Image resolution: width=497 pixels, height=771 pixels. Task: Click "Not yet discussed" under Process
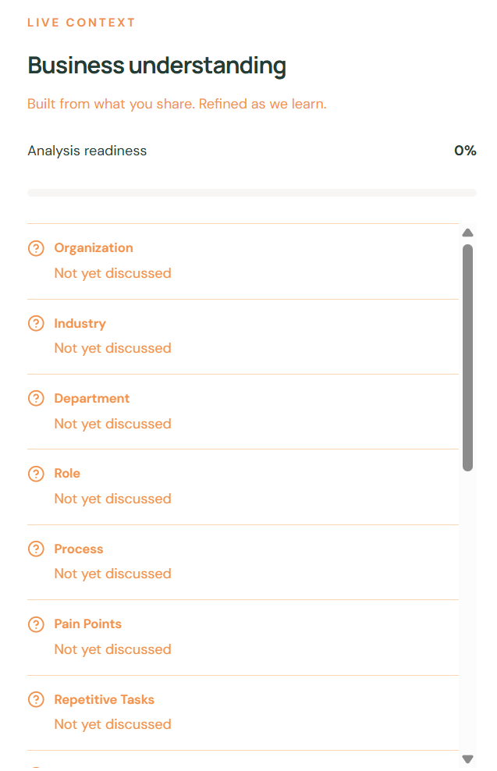click(112, 574)
